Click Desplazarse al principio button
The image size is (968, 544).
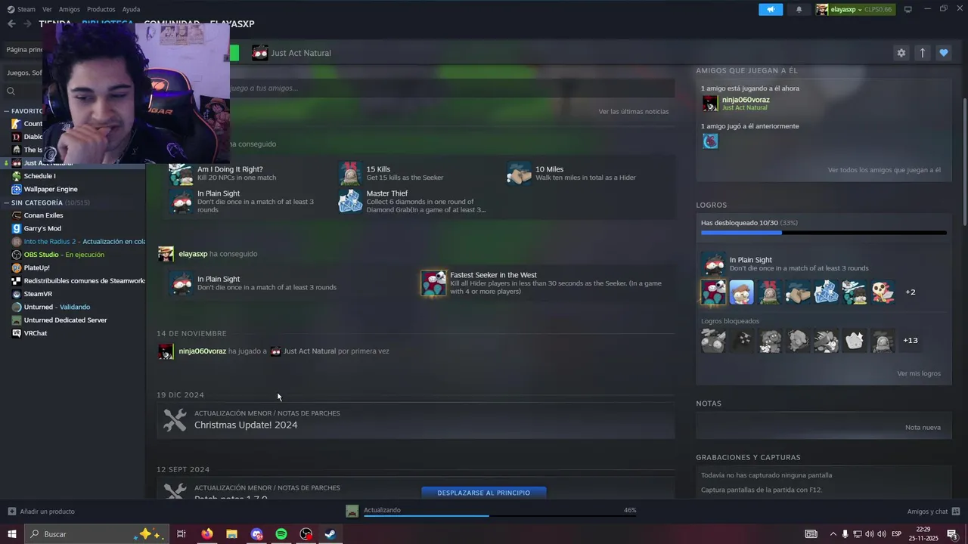(484, 493)
